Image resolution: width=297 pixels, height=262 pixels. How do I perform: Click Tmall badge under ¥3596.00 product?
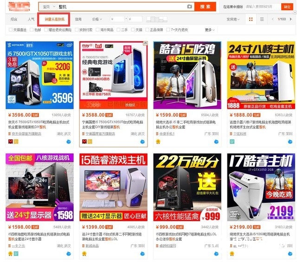pos(10,142)
